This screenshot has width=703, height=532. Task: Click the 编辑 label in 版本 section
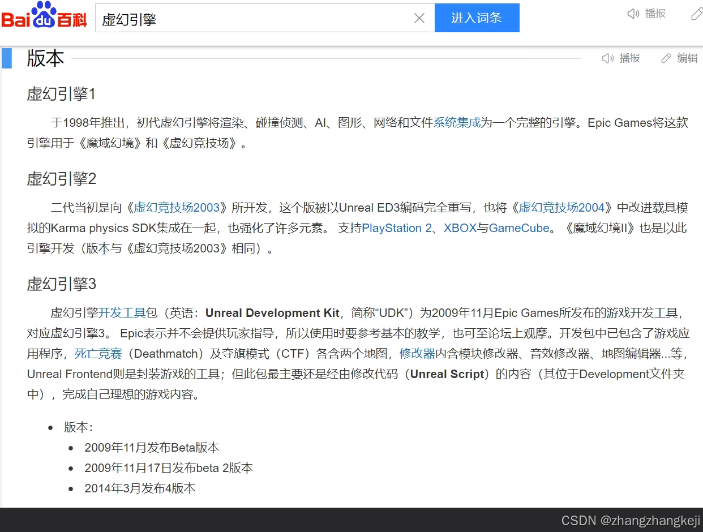(x=687, y=58)
